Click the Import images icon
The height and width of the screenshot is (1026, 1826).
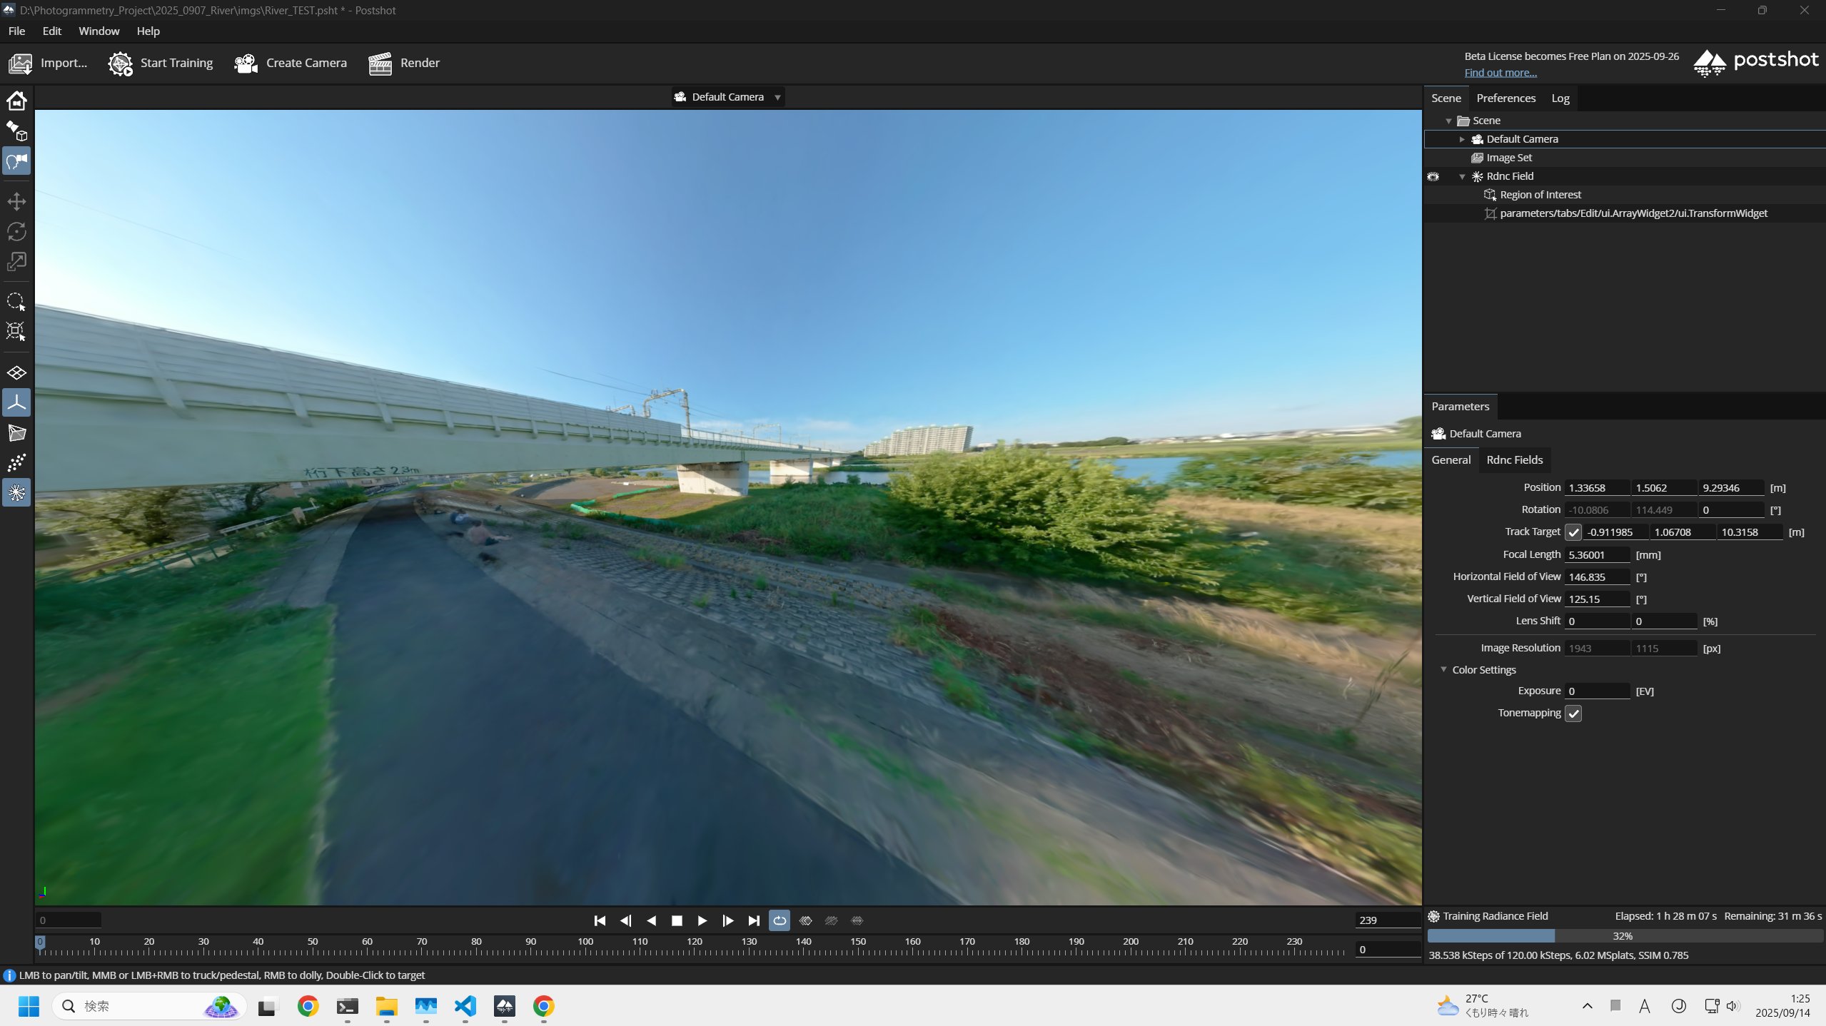[20, 64]
